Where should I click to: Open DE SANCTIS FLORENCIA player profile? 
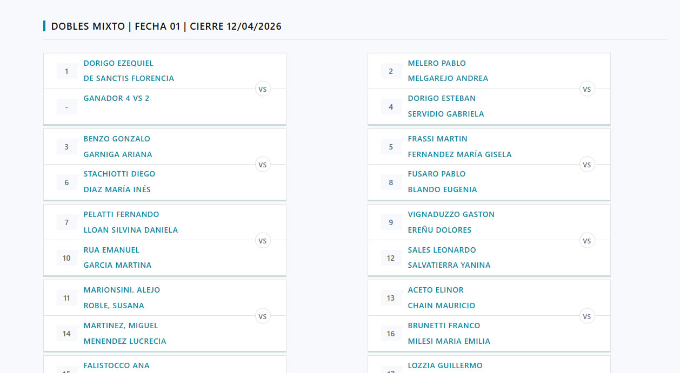(129, 78)
